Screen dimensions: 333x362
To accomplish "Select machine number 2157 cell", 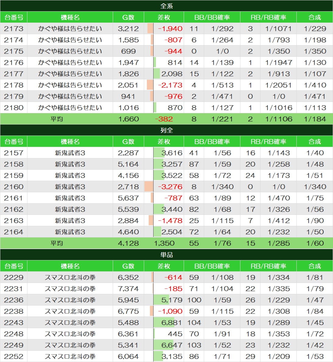I will click(14, 153).
